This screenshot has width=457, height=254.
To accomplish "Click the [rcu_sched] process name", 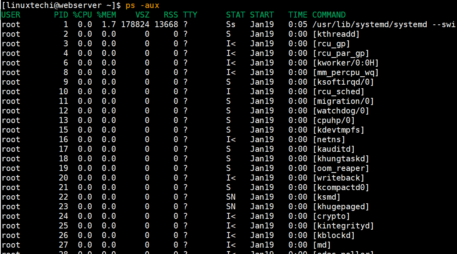I will coord(339,92).
